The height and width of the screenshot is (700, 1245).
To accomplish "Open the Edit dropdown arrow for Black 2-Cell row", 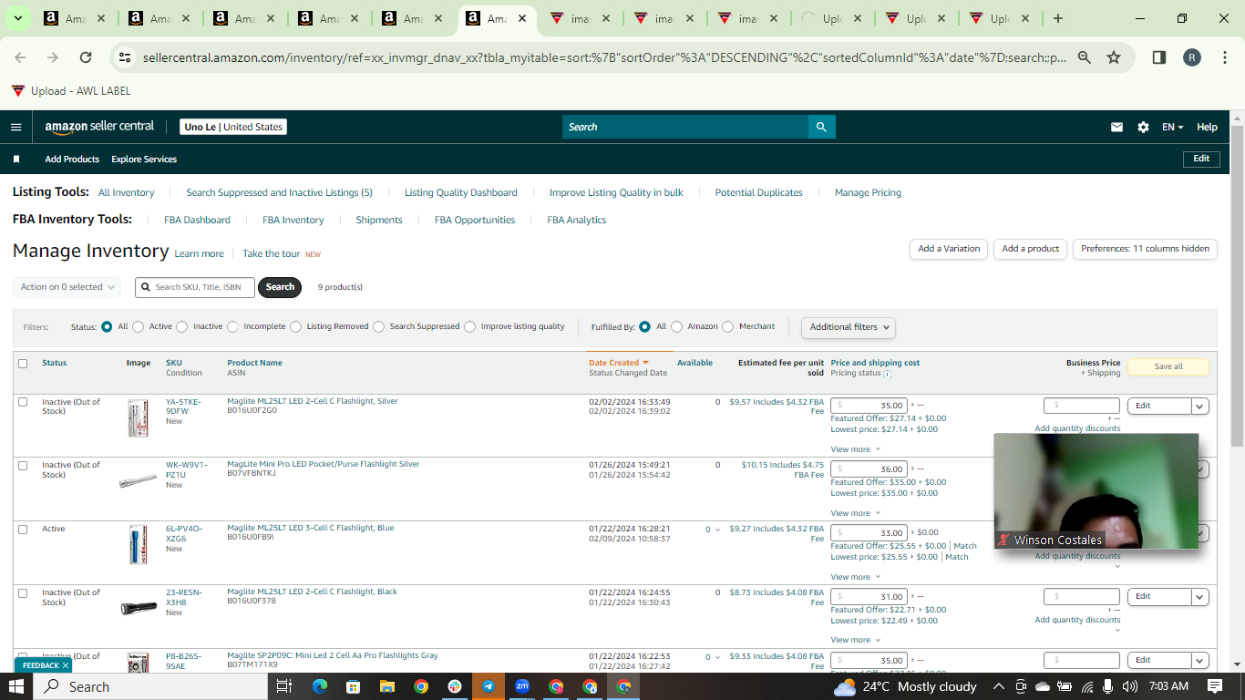I will click(1200, 597).
